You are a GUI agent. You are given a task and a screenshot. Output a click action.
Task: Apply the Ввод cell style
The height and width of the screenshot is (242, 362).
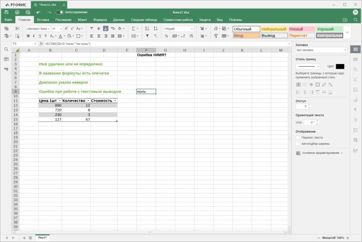246,35
